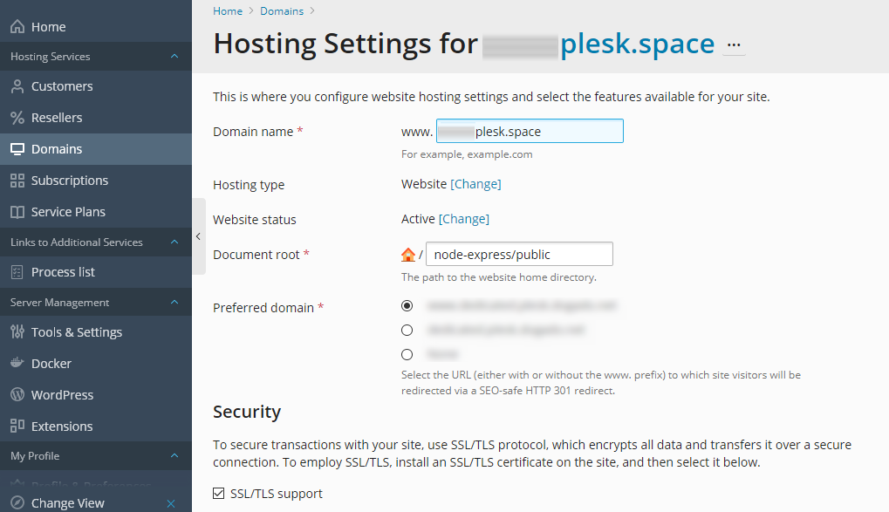Uncheck the SSL/TLS support checkbox

pyautogui.click(x=219, y=494)
